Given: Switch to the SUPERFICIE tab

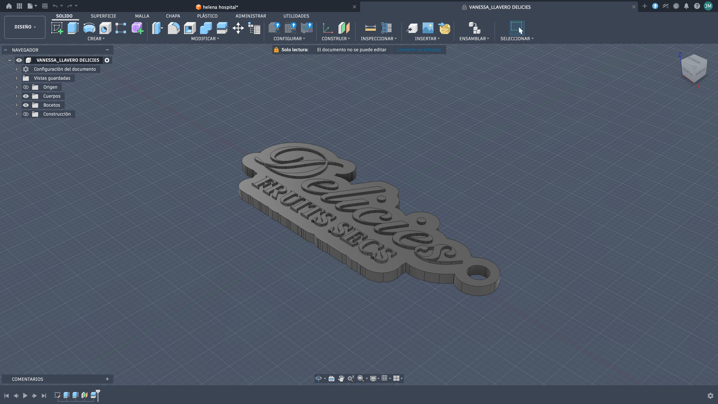Looking at the screenshot, I should pyautogui.click(x=103, y=16).
